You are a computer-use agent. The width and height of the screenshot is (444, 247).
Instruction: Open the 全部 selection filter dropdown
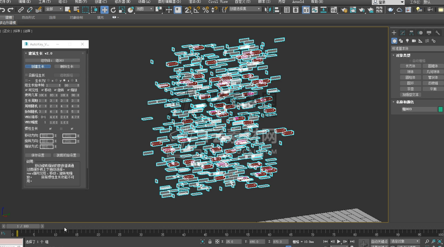coord(54,9)
